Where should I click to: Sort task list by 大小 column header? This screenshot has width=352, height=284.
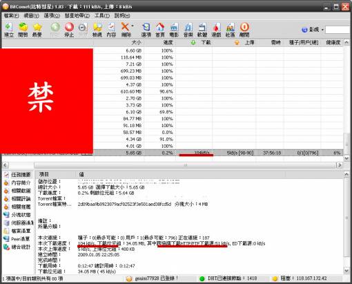tap(119, 42)
